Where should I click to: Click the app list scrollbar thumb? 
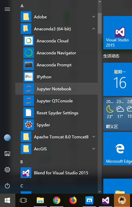[x=100, y=23]
